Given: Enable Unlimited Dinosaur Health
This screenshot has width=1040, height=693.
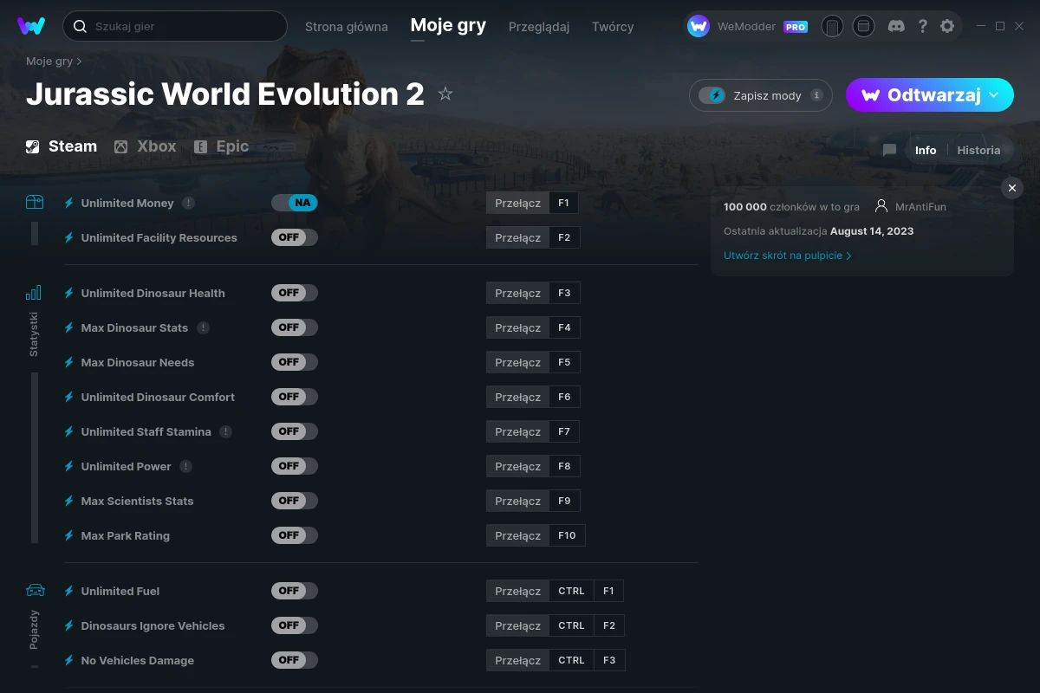Looking at the screenshot, I should [295, 293].
